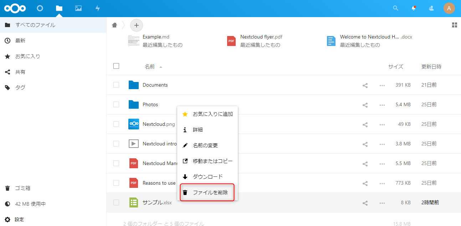Image resolution: width=461 pixels, height=226 pixels.
Task: Tick the サンプル.xlsx checkbox
Action: 116,202
